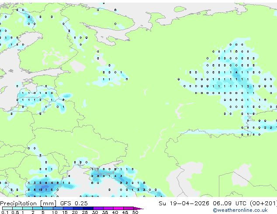Click the legend swatch between 0.5 and 1
Viewport: 277px width, 214px height.
17,208
